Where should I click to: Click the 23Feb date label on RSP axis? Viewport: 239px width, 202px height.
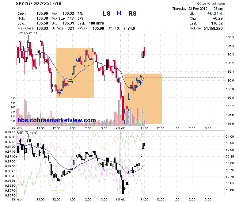pyautogui.click(x=120, y=200)
